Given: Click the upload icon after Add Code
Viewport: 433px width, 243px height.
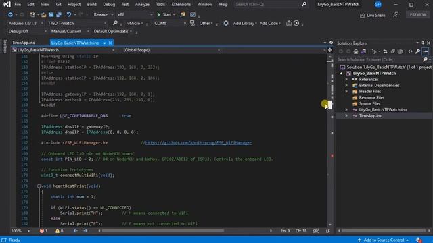Looking at the screenshot, I should (x=289, y=23).
